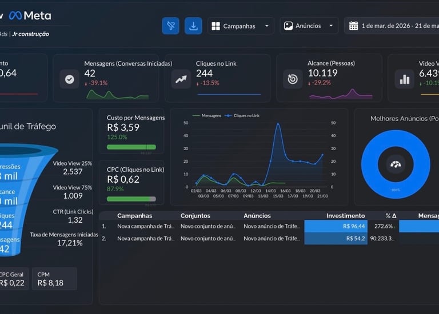Image resolution: width=439 pixels, height=314 pixels.
Task: Open the Campanhas dropdown
Action: pyautogui.click(x=241, y=26)
